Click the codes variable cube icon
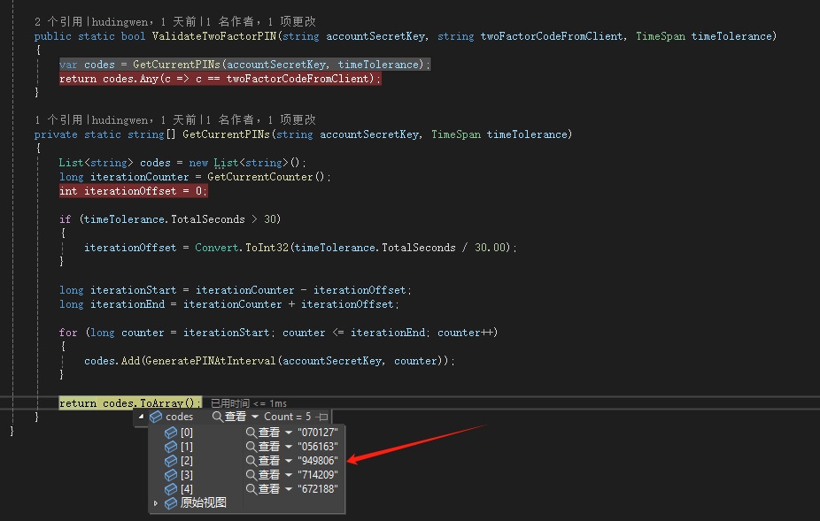The image size is (820, 521). (156, 417)
